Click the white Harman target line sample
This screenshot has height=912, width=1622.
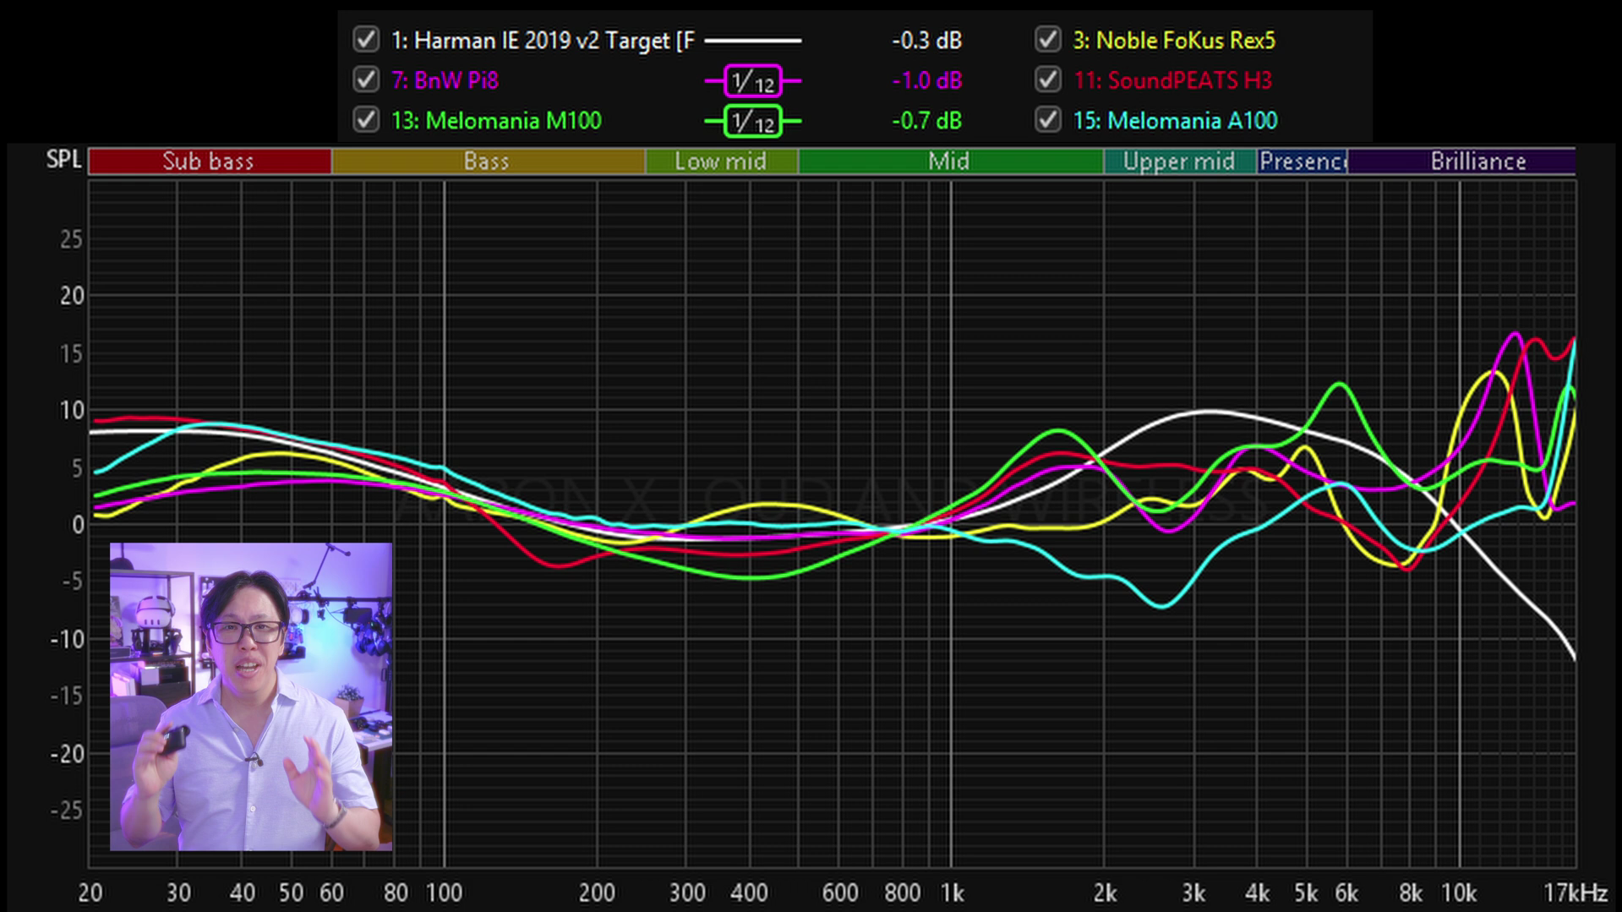(752, 41)
